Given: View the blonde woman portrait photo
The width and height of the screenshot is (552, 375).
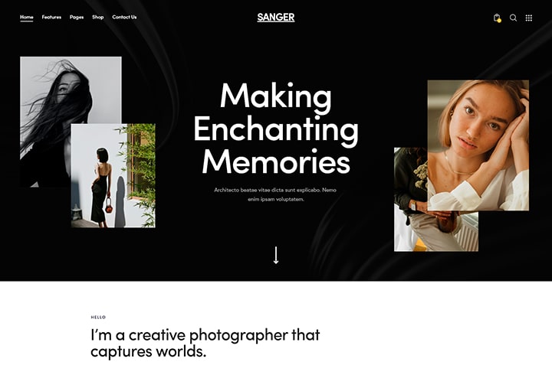Looking at the screenshot, I should point(478,145).
